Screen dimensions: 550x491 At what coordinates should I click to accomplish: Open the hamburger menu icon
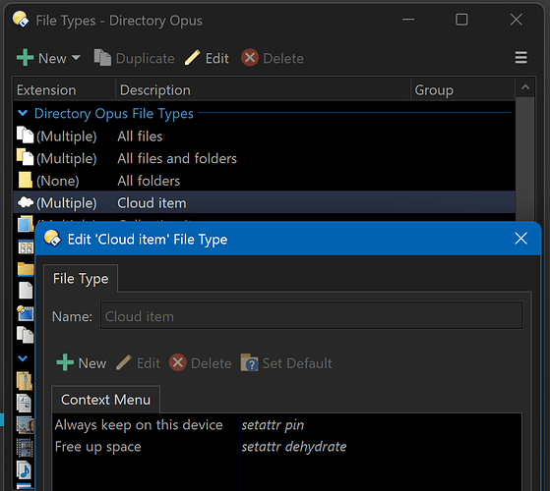point(520,58)
